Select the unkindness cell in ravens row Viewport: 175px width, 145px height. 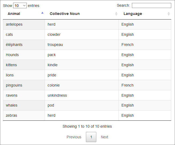tap(57, 96)
